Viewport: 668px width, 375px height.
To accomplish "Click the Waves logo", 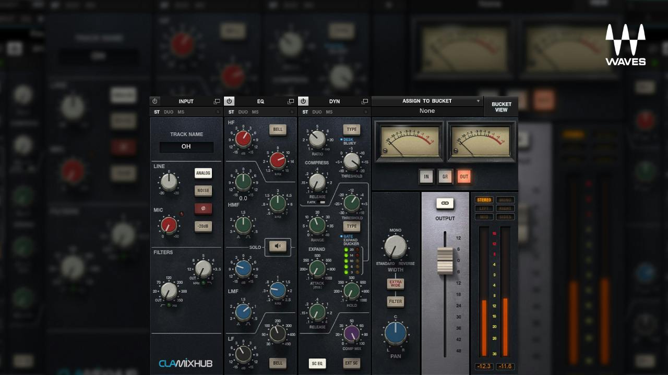I will click(625, 45).
